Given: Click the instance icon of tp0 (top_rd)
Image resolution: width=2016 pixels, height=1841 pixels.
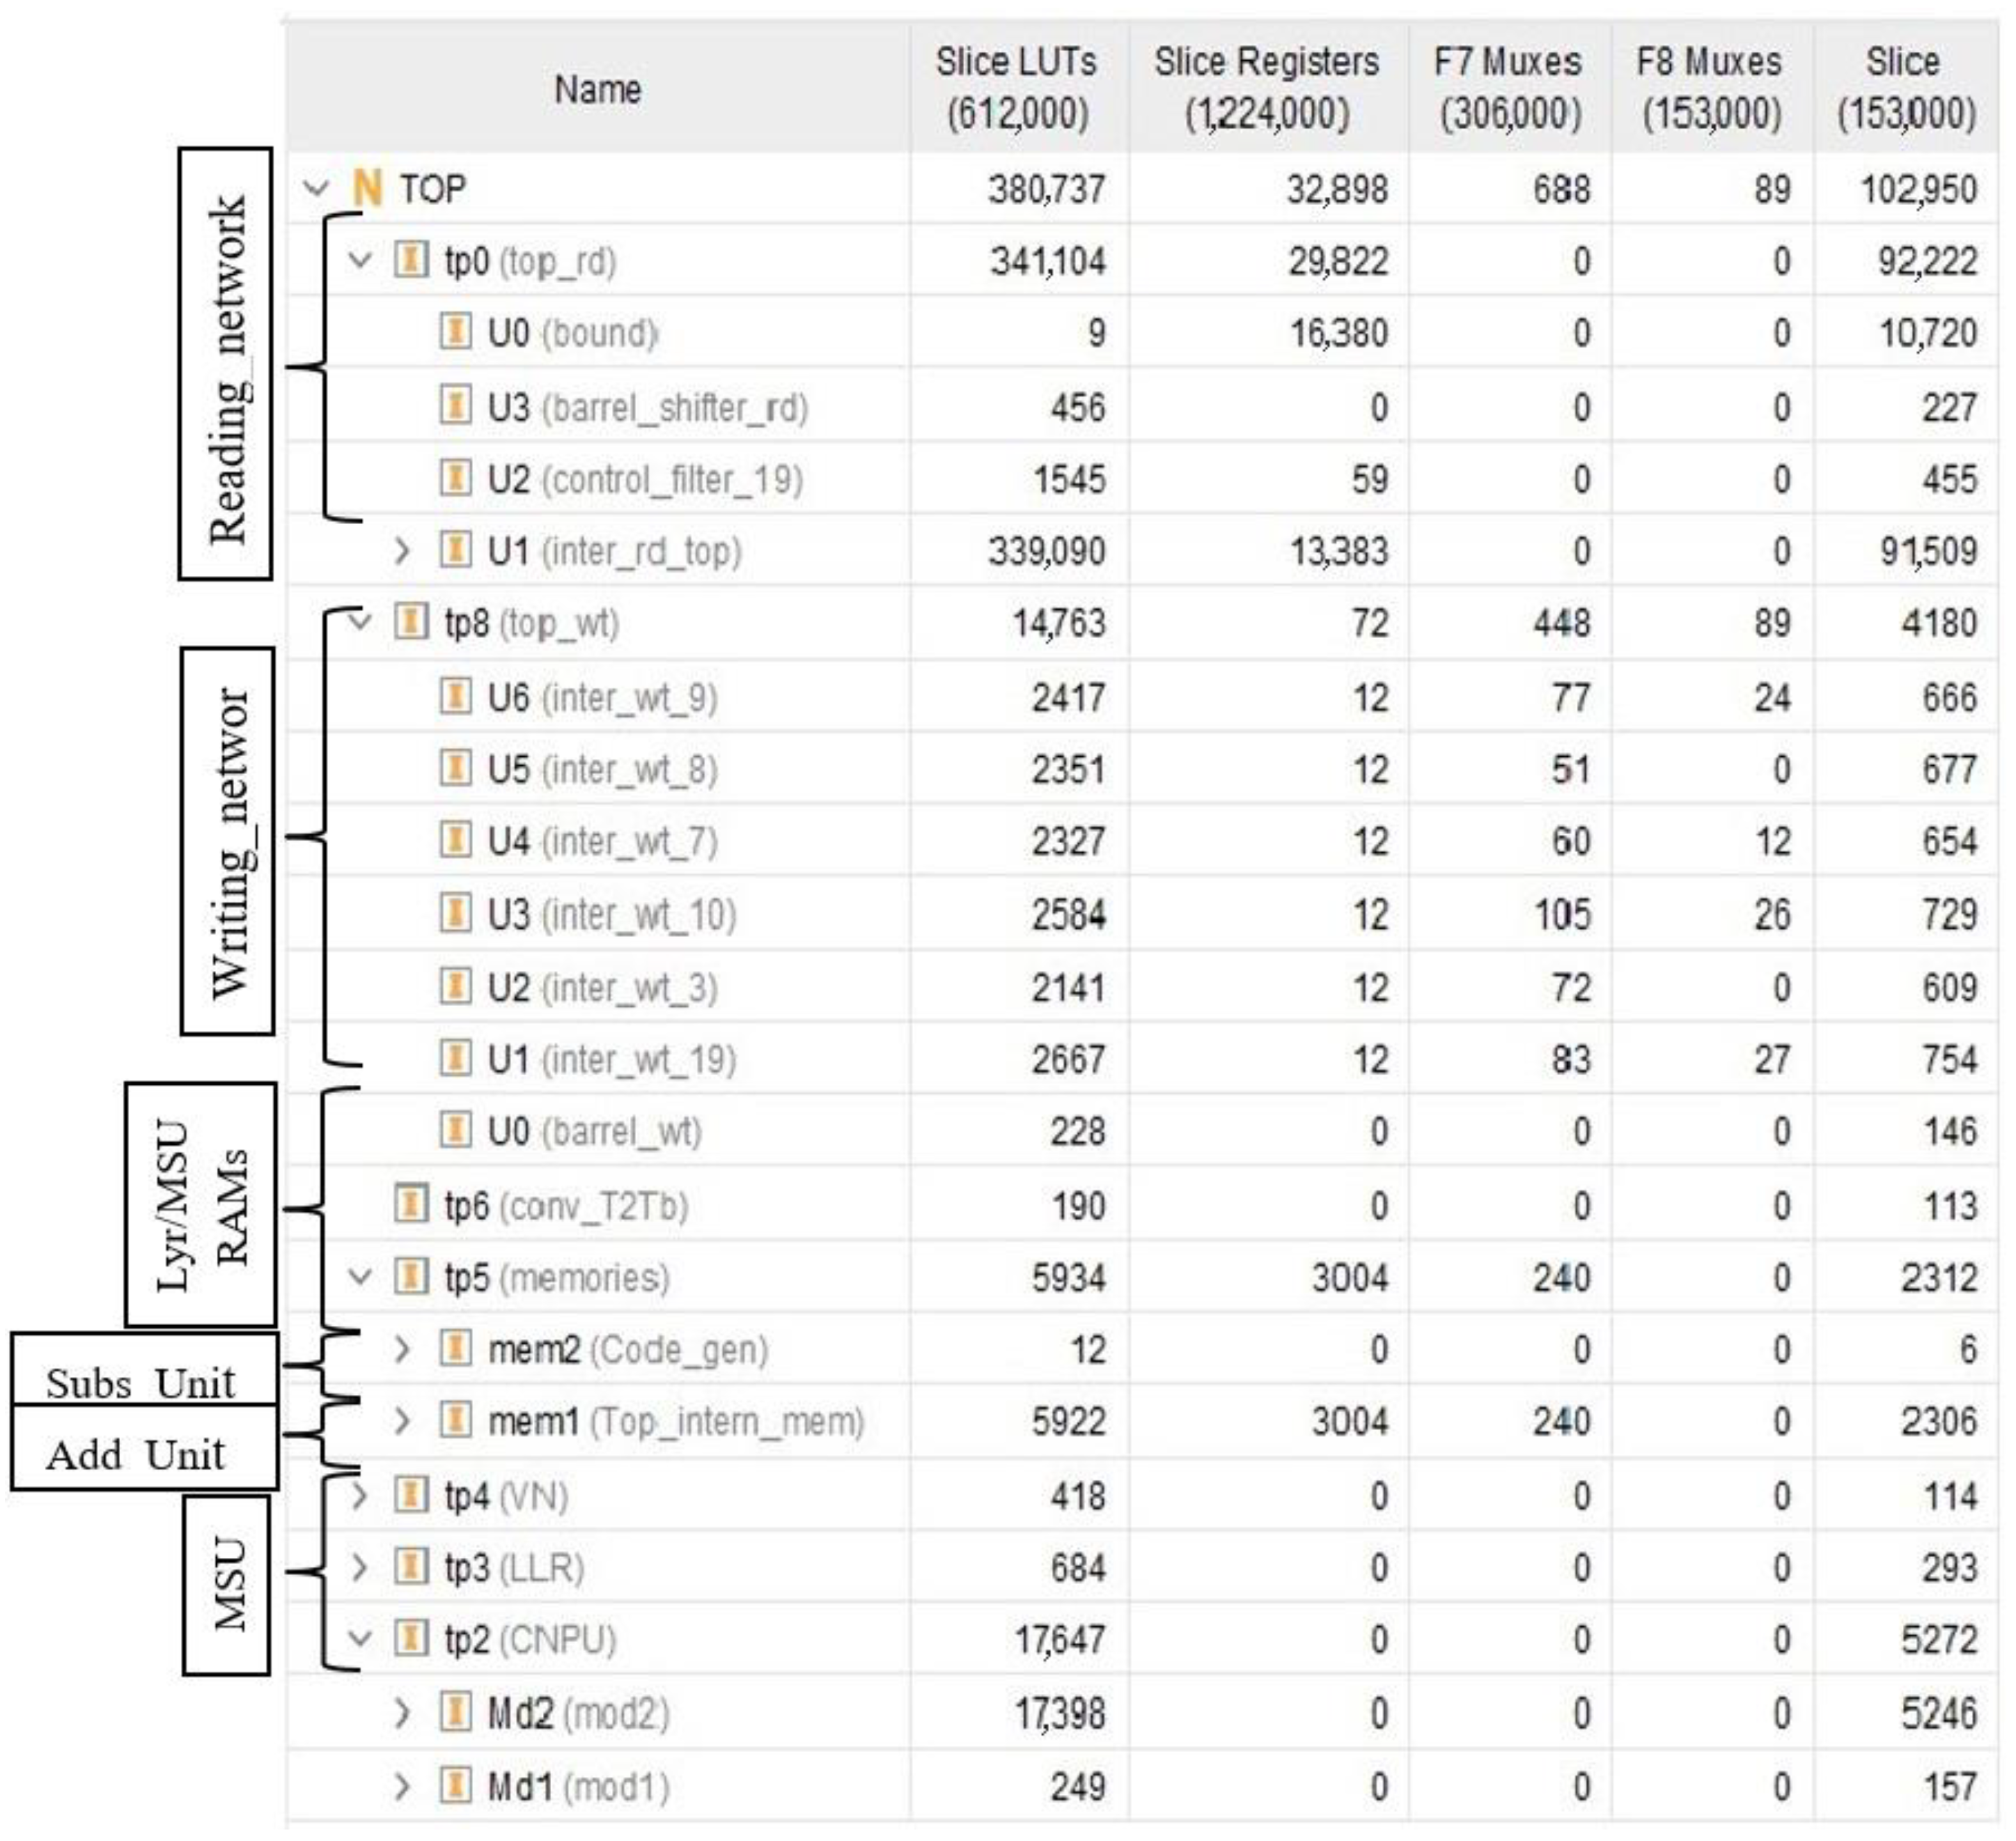Looking at the screenshot, I should (411, 260).
